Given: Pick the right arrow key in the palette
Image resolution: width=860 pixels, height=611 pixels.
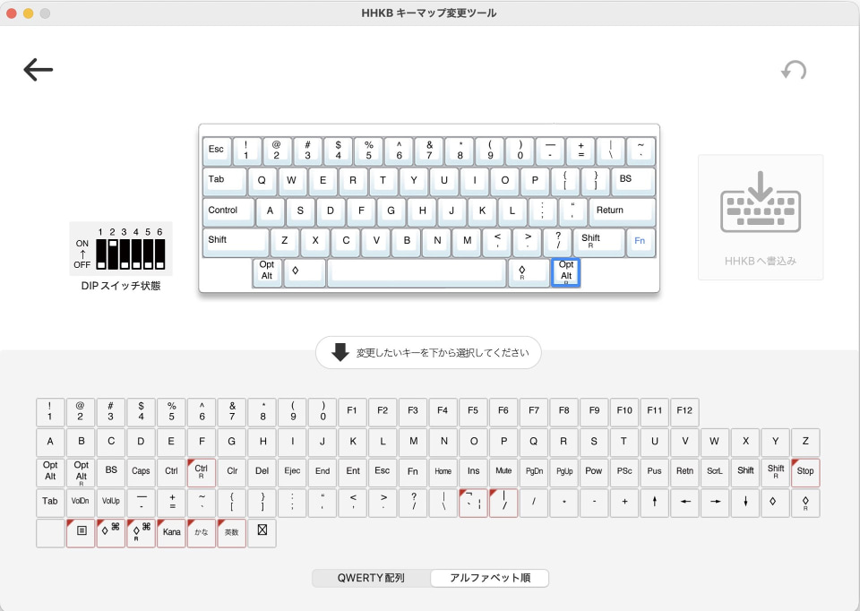Looking at the screenshot, I should (715, 502).
